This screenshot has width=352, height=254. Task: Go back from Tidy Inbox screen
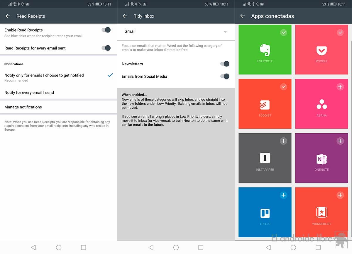[125, 16]
